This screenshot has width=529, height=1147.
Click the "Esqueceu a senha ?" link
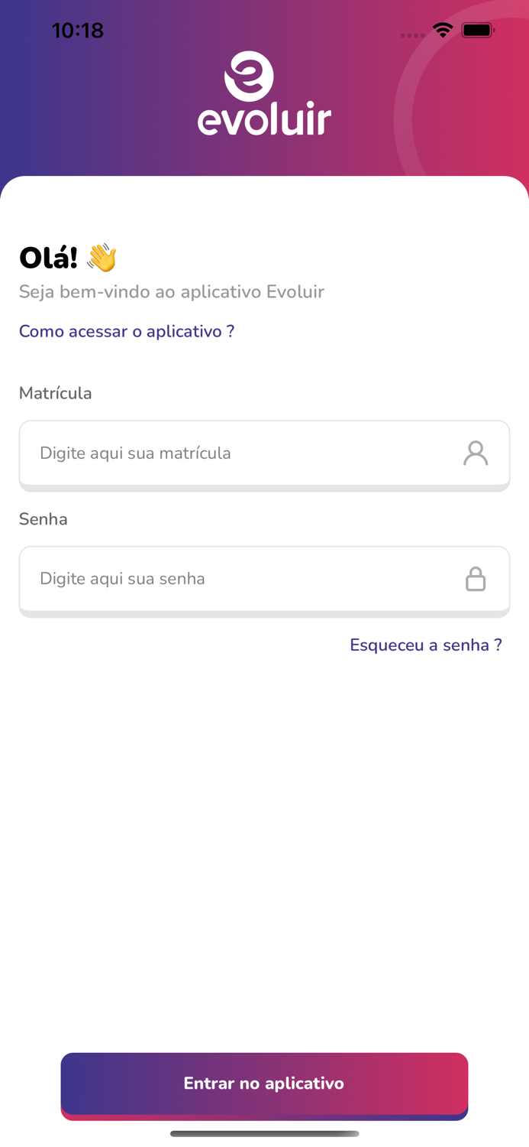pyautogui.click(x=425, y=645)
